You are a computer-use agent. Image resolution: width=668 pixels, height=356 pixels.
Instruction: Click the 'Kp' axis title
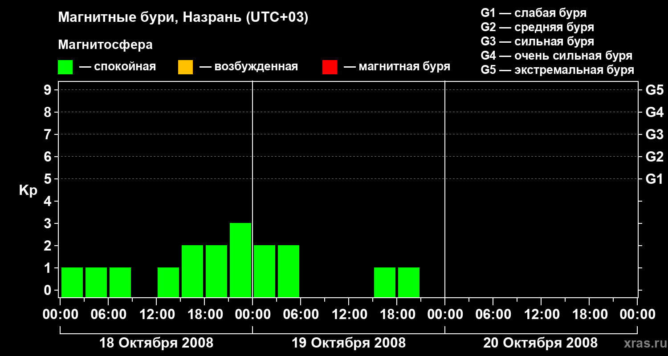(28, 190)
